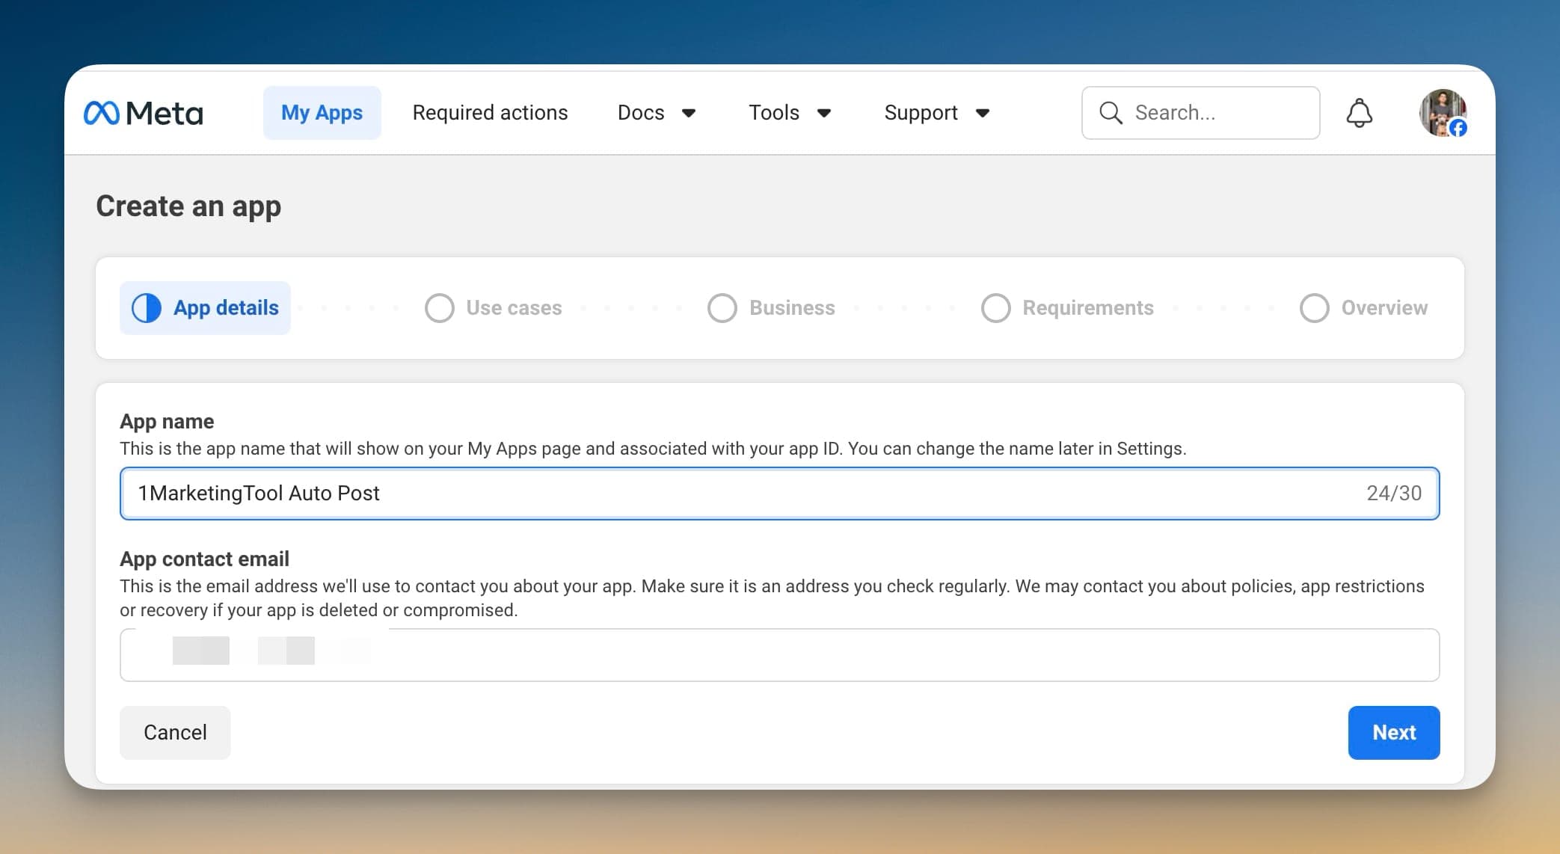Click the Overview step label

(x=1384, y=308)
